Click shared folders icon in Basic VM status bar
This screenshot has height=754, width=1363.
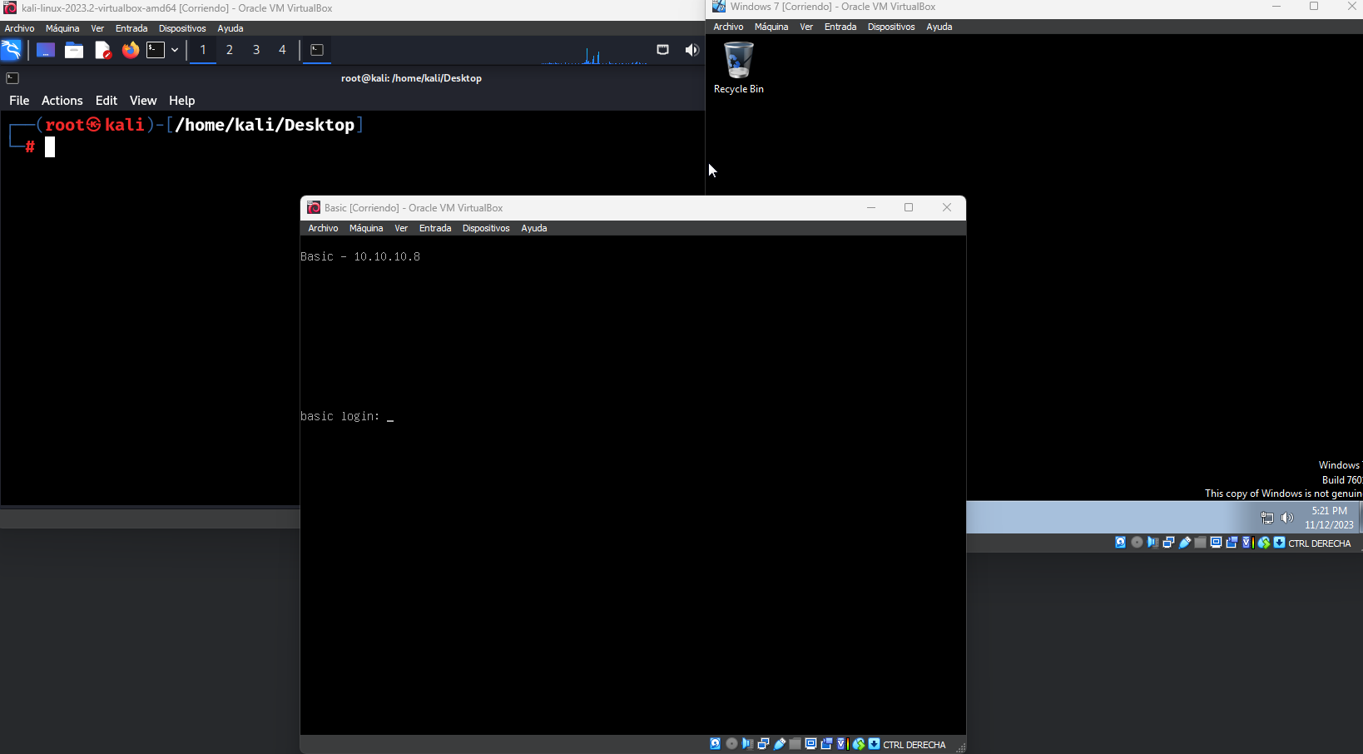795,744
